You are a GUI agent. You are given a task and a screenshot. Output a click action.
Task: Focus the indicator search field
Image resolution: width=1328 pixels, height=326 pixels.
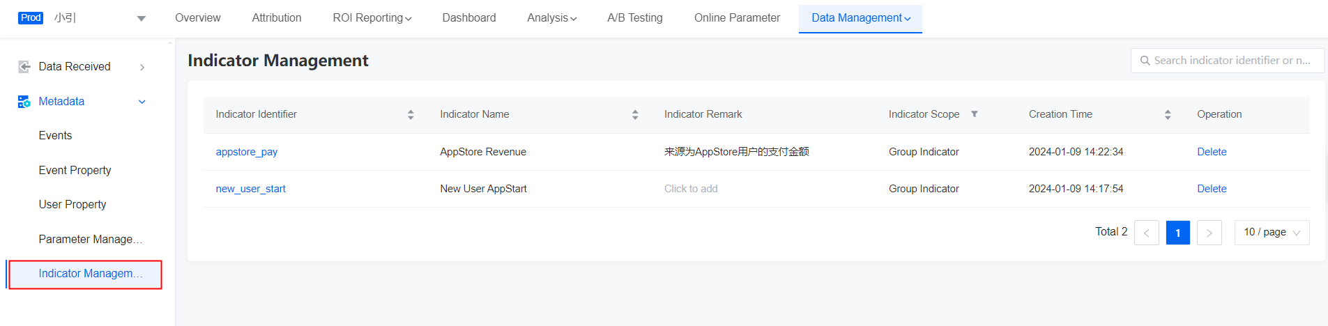1232,61
